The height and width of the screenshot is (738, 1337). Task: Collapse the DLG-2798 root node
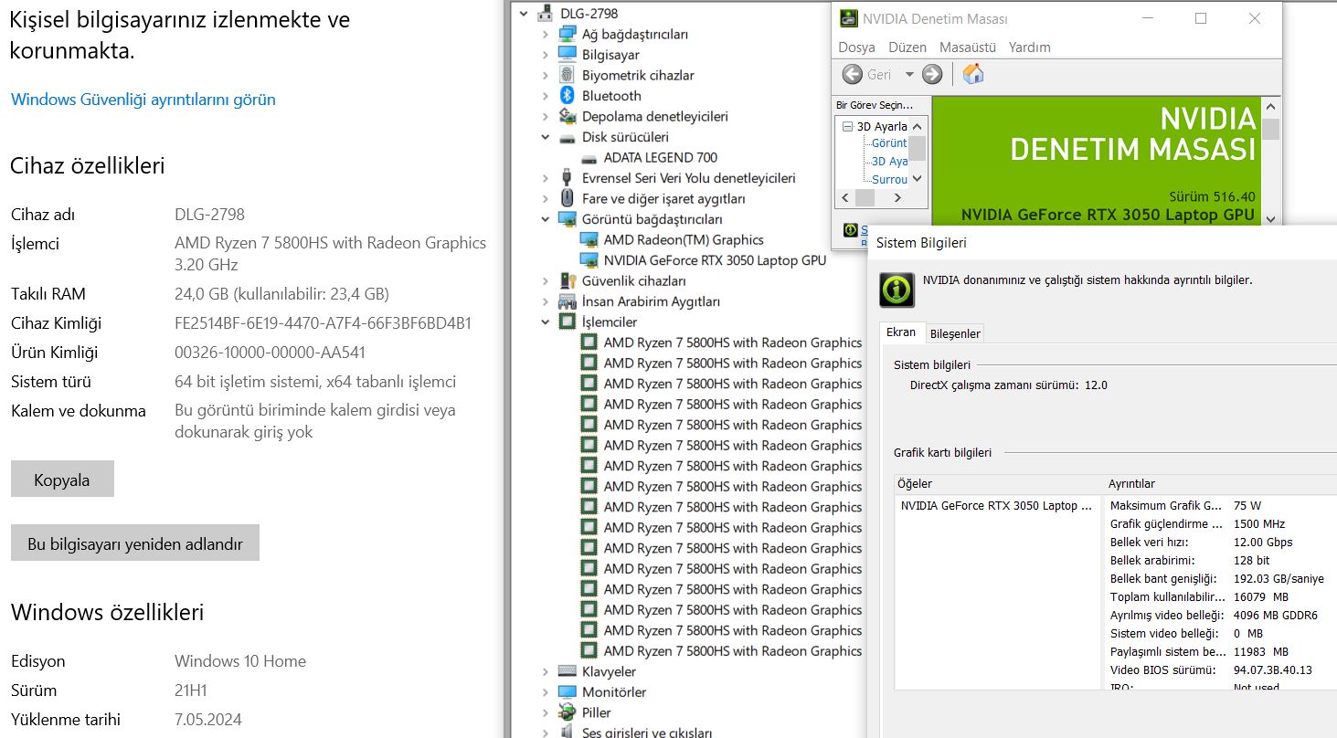click(523, 13)
